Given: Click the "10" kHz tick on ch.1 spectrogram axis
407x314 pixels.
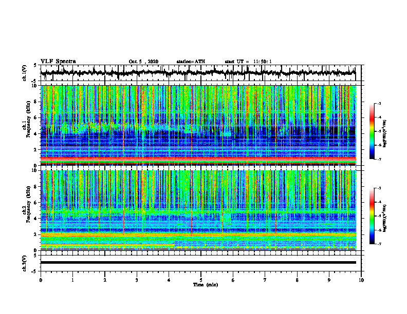Looking at the screenshot, I should pos(35,86).
